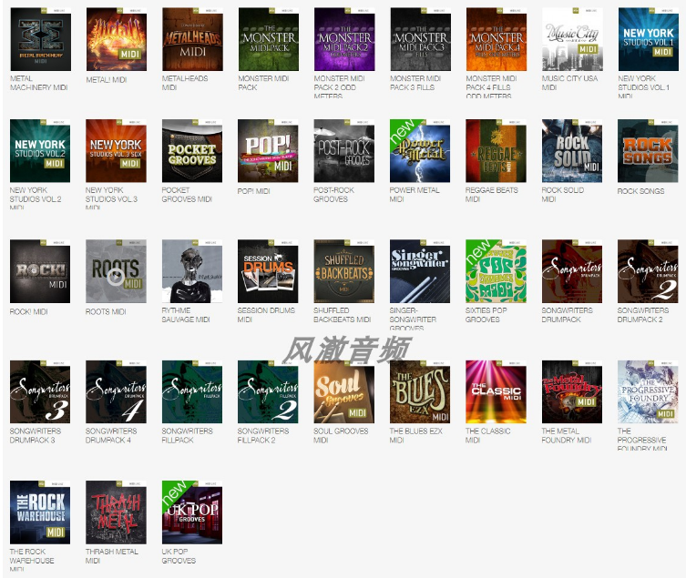Click the 'ROCK SONGS' title link
686x578 pixels.
pyautogui.click(x=641, y=191)
